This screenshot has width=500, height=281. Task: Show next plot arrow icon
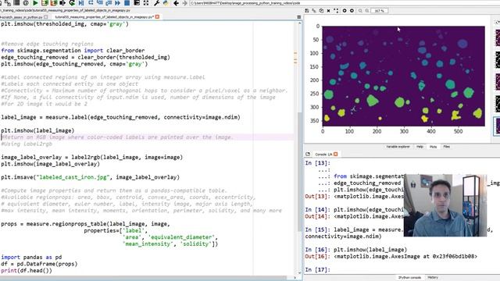[x=352, y=10]
